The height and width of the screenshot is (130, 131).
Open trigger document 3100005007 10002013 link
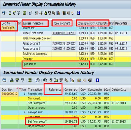(64, 33)
